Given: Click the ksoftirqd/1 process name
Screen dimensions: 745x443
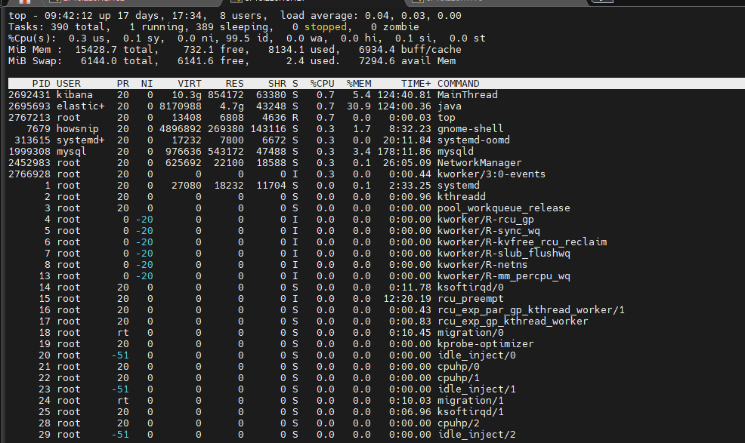Looking at the screenshot, I should 471,411.
